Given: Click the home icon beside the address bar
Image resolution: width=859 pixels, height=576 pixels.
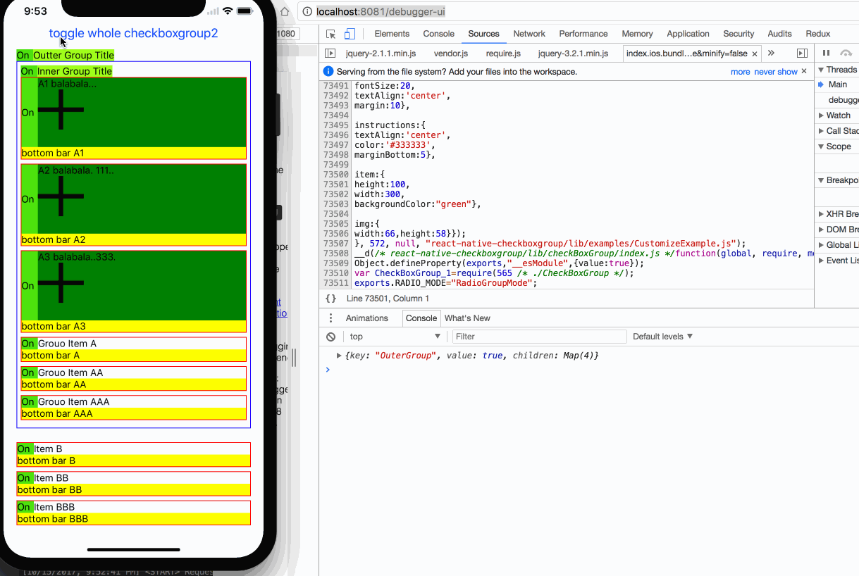Looking at the screenshot, I should pyautogui.click(x=284, y=12).
